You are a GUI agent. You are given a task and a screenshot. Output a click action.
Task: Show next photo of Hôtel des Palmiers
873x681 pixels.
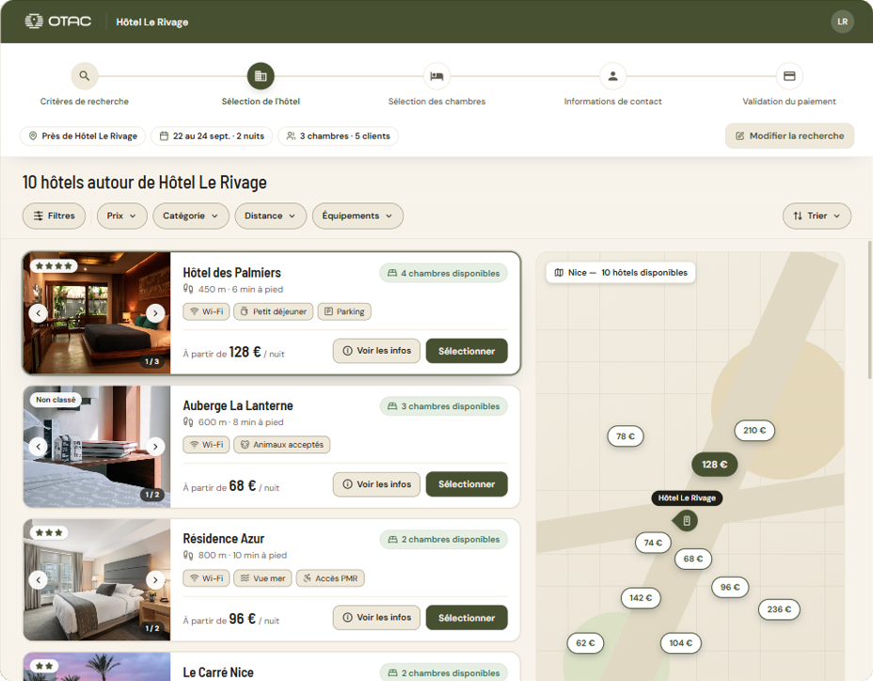(155, 313)
